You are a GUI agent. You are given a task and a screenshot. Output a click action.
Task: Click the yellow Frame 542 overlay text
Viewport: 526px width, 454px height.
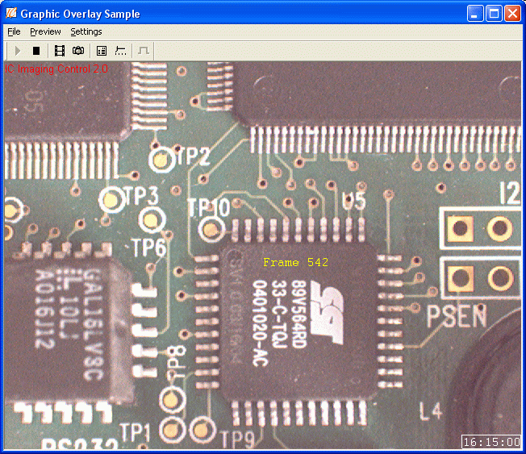[295, 263]
